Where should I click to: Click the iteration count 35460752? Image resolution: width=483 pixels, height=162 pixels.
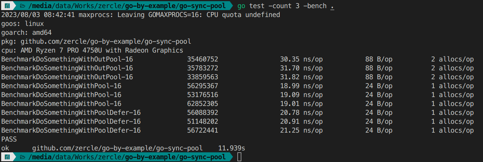203,59
